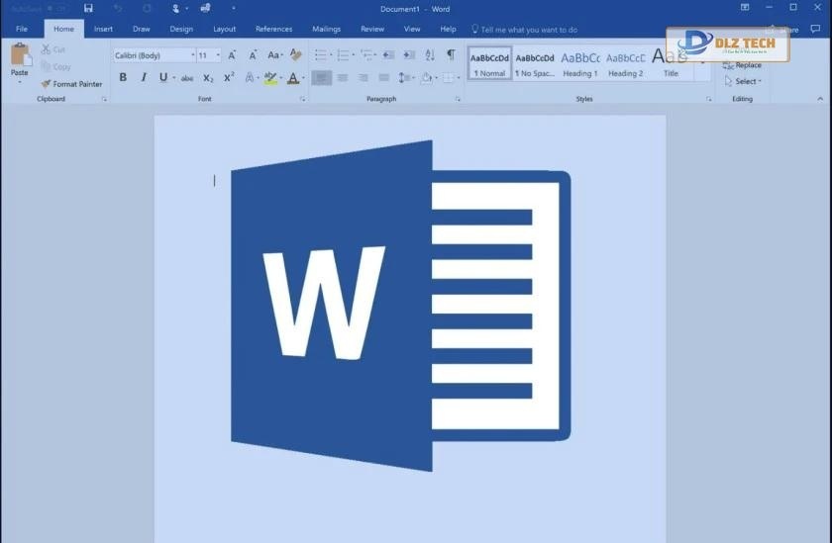Click the Save icon in title bar
This screenshot has width=832, height=543.
[88, 9]
